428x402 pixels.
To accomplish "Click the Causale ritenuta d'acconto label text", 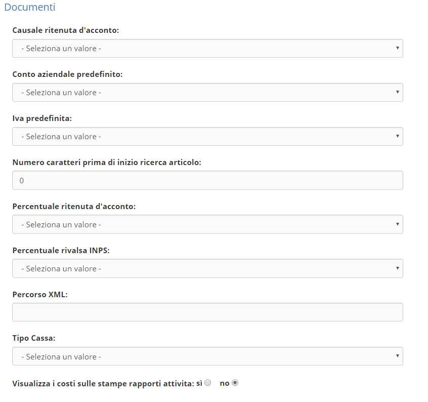I will click(66, 30).
